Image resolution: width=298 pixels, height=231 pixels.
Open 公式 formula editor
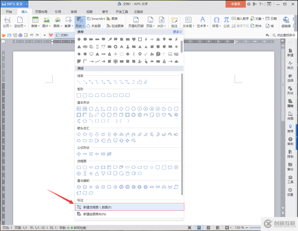pos(226,22)
